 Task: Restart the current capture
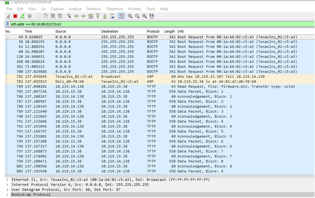click(x=22, y=16)
